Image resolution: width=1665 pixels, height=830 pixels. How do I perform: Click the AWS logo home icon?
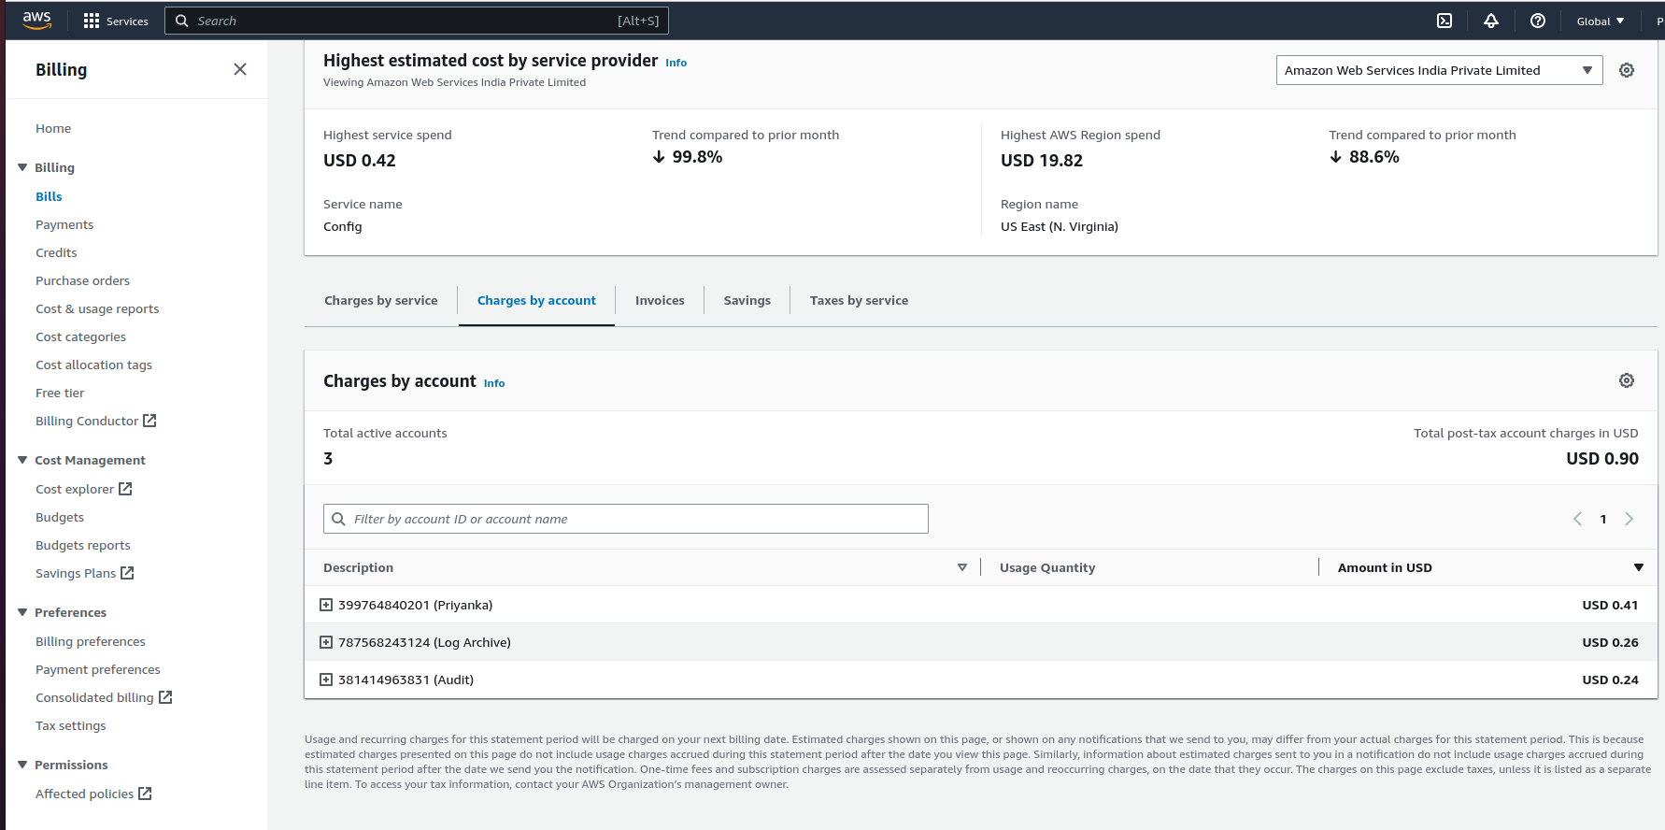(x=36, y=21)
